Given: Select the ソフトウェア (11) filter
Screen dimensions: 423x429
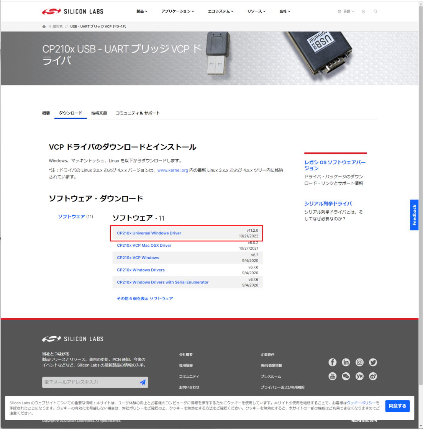Looking at the screenshot, I should (75, 217).
